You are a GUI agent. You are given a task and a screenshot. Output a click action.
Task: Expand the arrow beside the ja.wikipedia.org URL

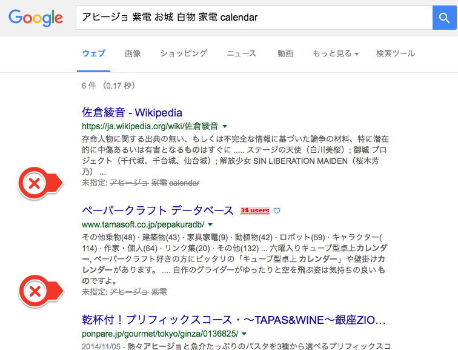(225, 126)
